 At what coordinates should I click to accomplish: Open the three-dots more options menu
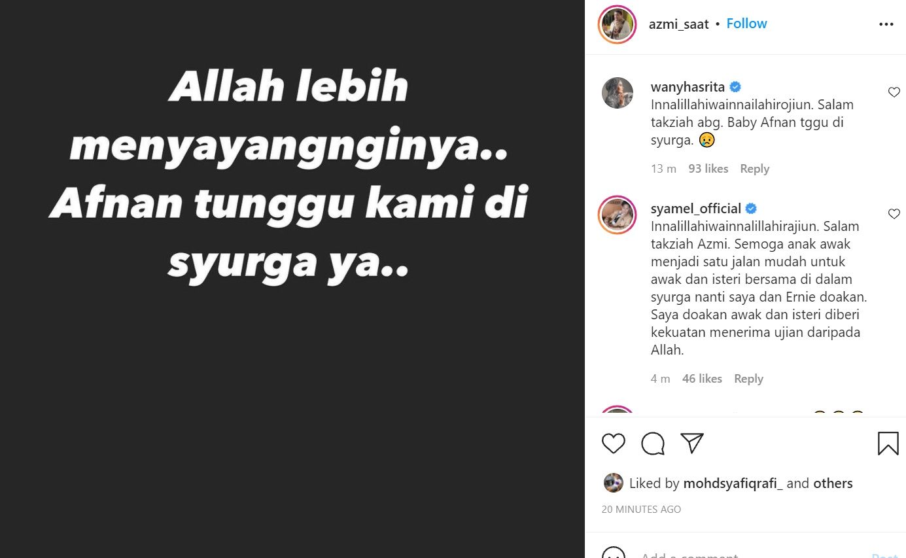tap(886, 24)
